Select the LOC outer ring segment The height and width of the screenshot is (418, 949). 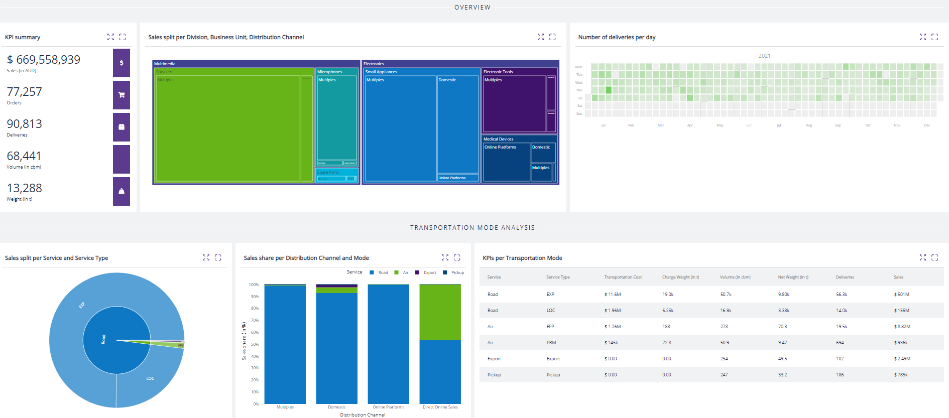(150, 378)
